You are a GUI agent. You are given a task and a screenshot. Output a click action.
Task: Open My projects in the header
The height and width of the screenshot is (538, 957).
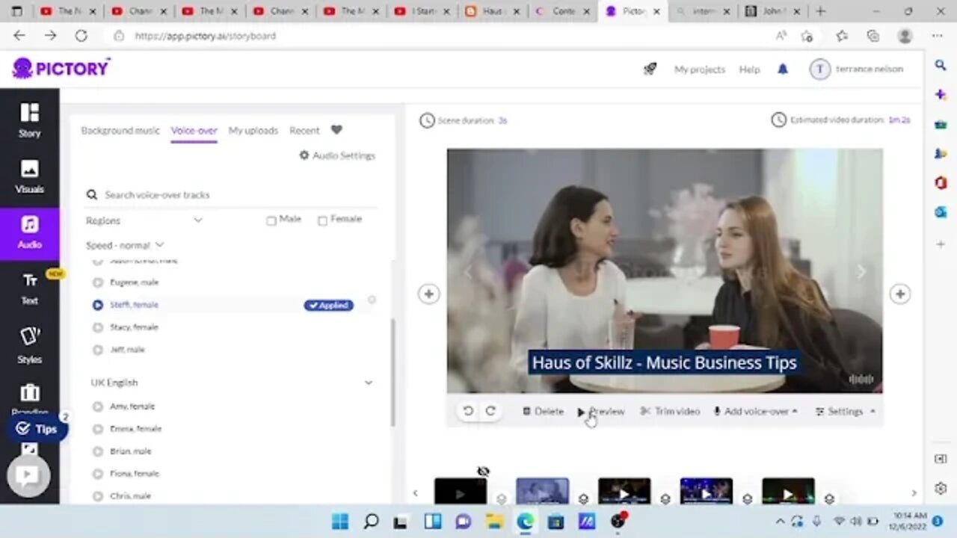click(x=700, y=69)
